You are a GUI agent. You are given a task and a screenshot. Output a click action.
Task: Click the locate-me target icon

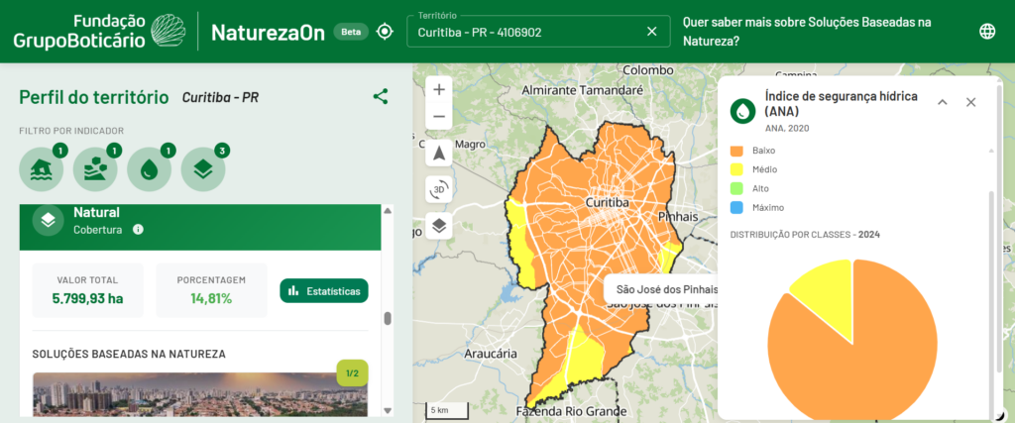tap(386, 32)
